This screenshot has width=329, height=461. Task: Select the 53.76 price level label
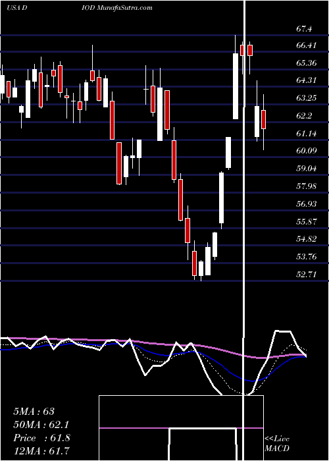pos(307,257)
